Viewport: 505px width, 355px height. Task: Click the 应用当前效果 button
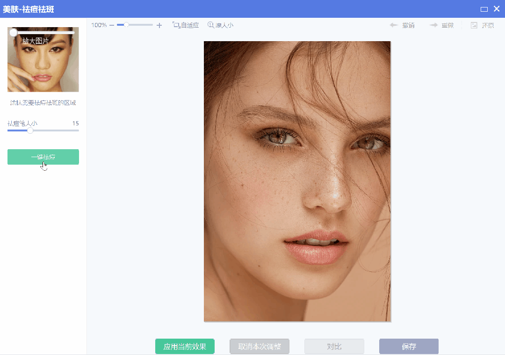[185, 347]
